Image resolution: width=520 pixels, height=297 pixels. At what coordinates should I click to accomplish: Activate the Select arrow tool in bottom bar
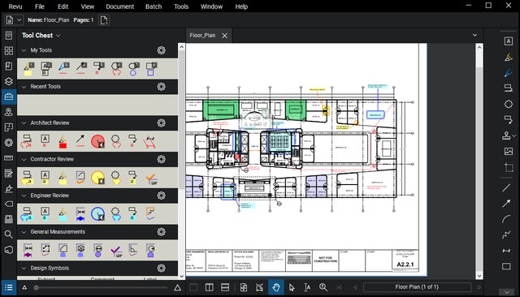(x=292, y=287)
